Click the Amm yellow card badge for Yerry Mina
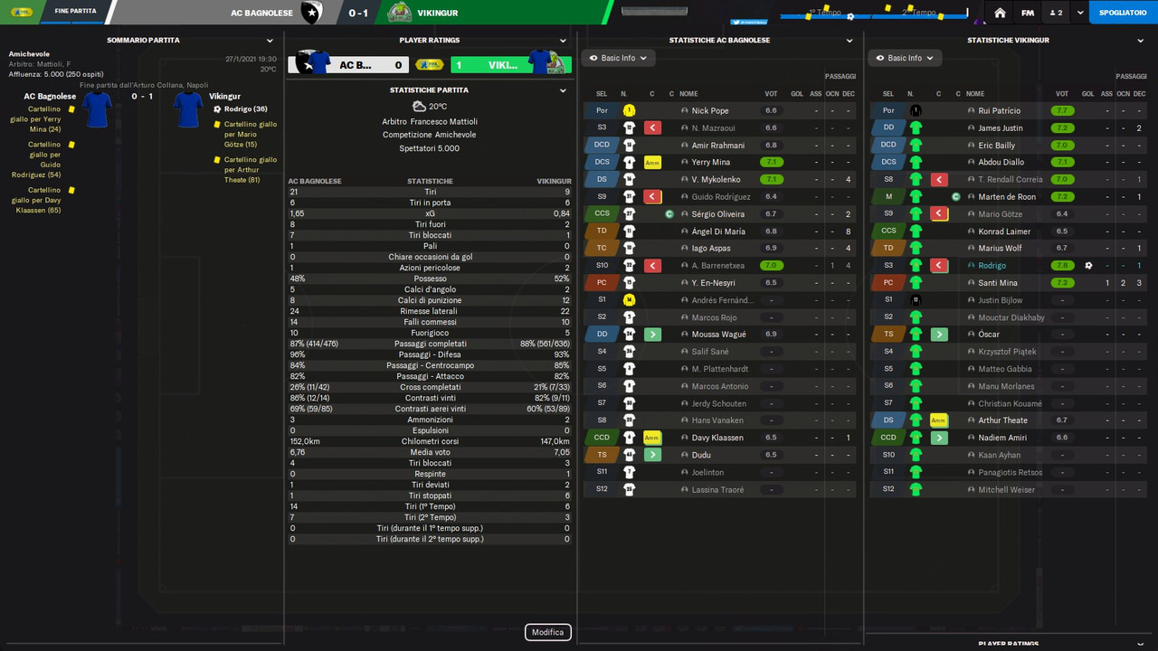 point(652,163)
